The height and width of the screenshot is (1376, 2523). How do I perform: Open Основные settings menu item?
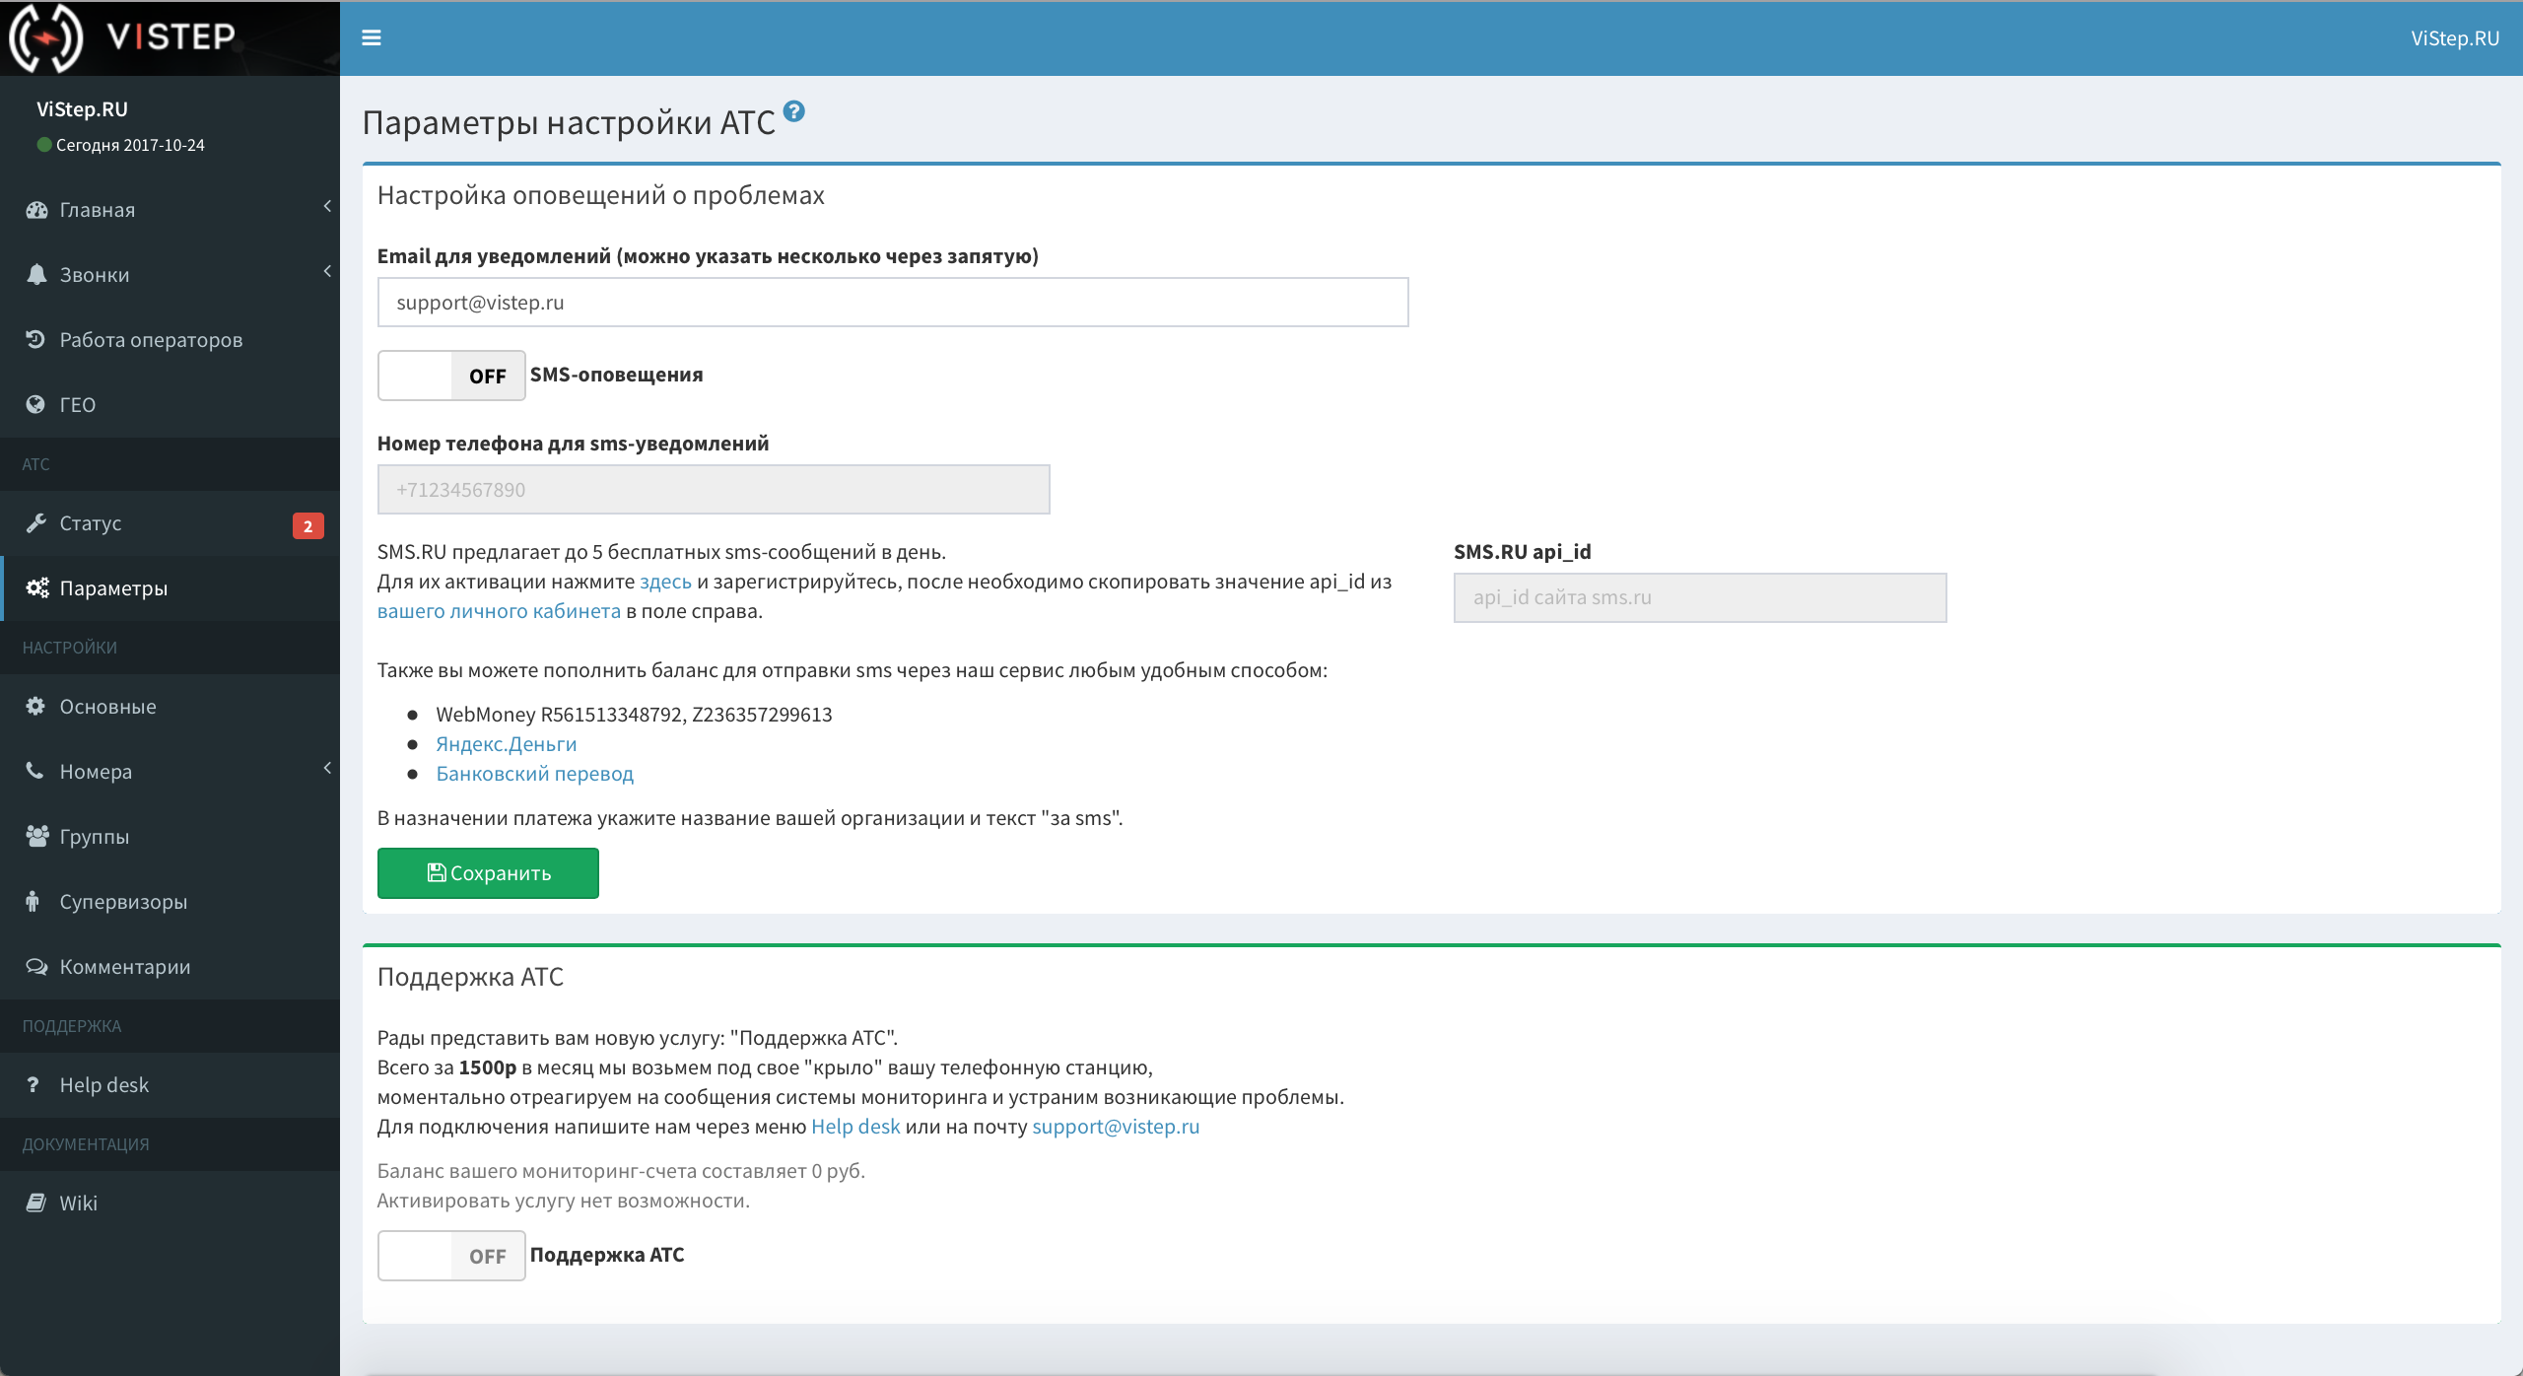pyautogui.click(x=170, y=707)
